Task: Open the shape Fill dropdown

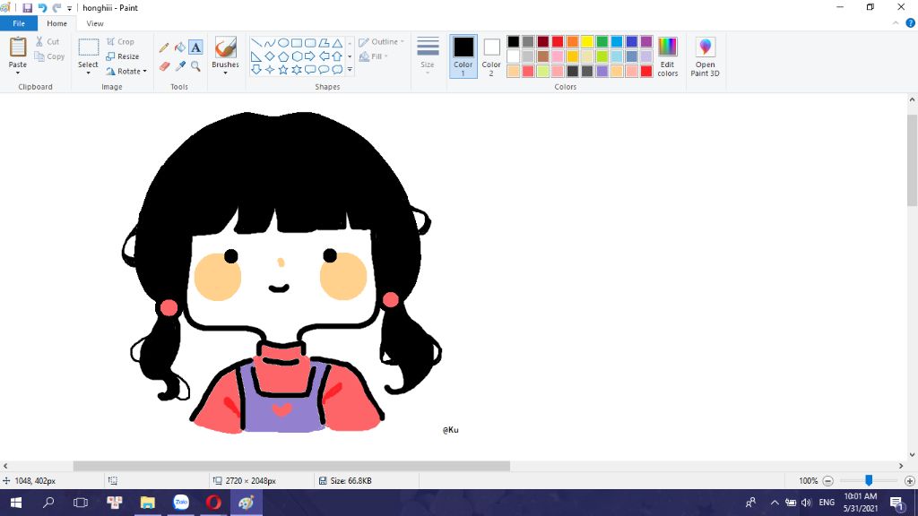Action: (x=373, y=56)
